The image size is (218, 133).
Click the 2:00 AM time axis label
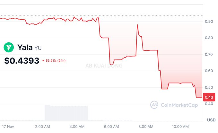pos(42,127)
